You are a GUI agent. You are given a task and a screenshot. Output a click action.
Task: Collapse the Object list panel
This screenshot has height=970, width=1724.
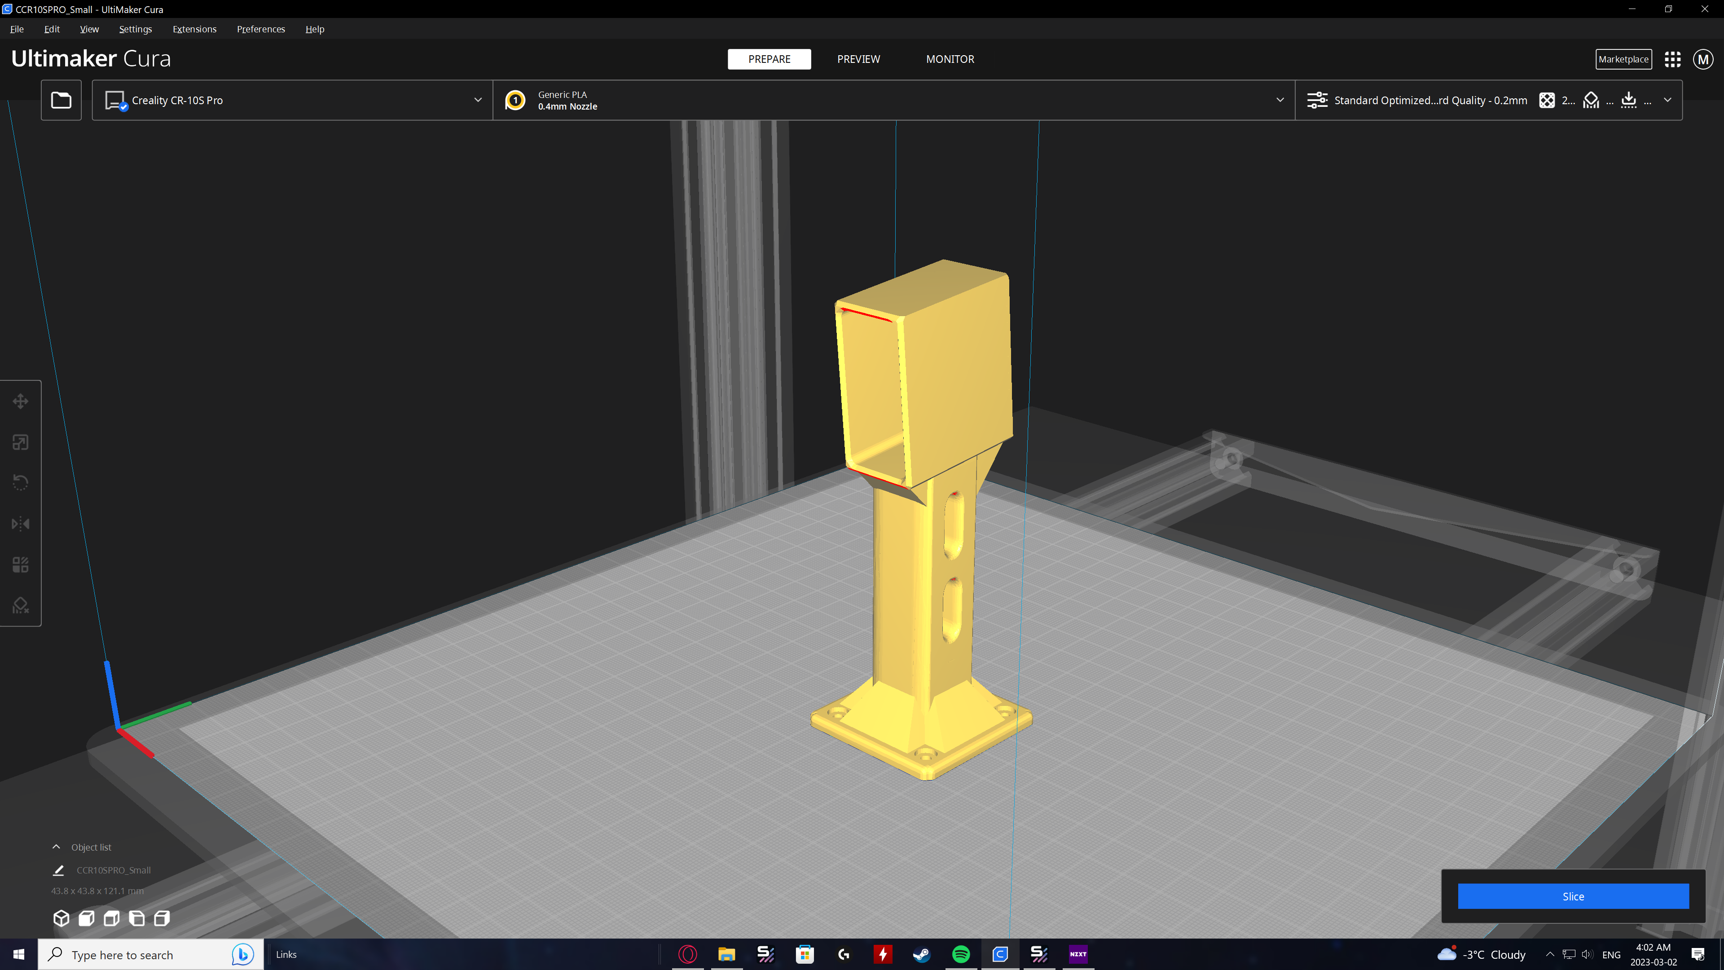pos(56,847)
